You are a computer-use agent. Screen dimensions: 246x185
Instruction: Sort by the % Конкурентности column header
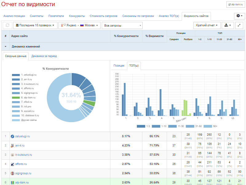(126, 36)
